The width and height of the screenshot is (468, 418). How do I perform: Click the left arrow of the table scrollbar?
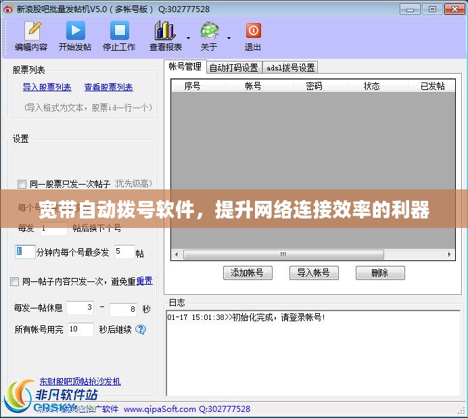[x=177, y=255]
